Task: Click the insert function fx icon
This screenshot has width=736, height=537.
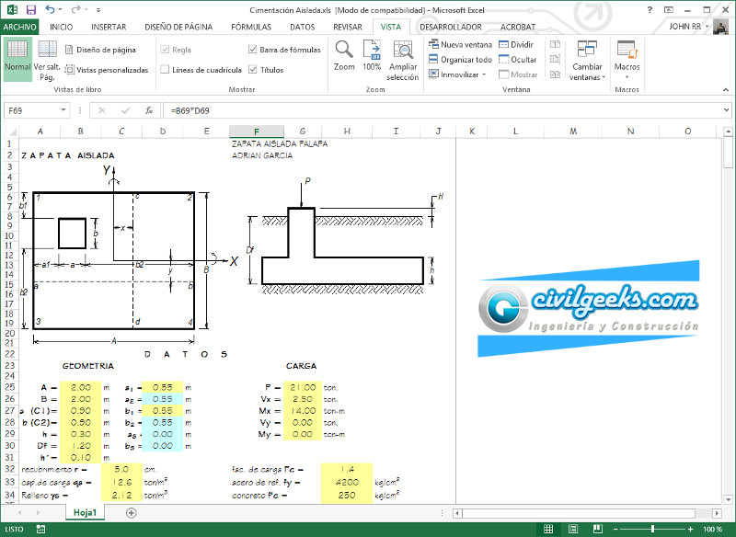Action: click(x=149, y=110)
